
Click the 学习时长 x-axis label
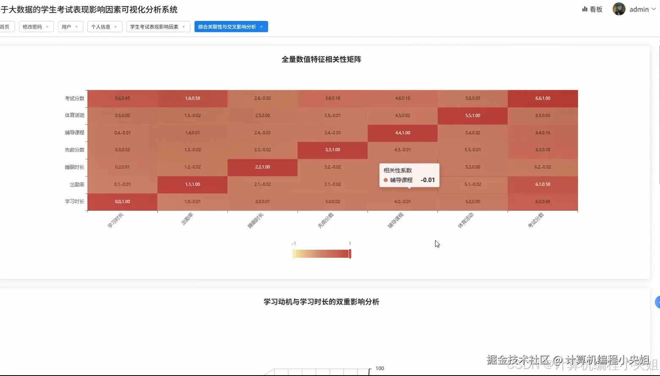[115, 221]
